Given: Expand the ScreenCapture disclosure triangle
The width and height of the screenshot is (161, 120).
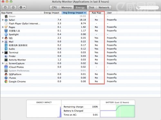Looking at the screenshot, I should pos(3,63).
